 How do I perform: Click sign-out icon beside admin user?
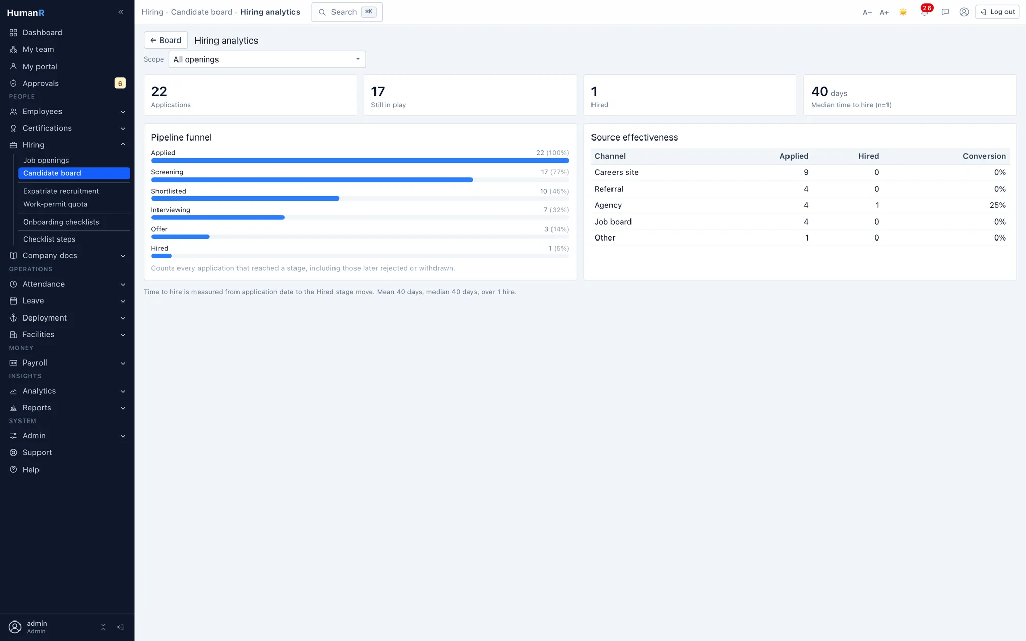click(x=121, y=627)
